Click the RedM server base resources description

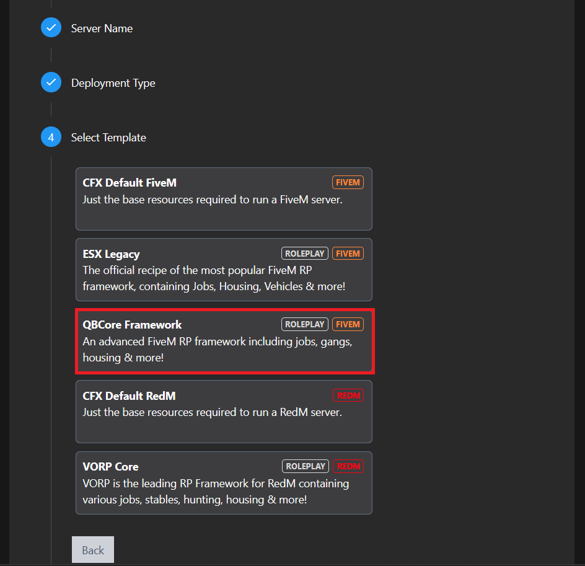pyautogui.click(x=213, y=412)
